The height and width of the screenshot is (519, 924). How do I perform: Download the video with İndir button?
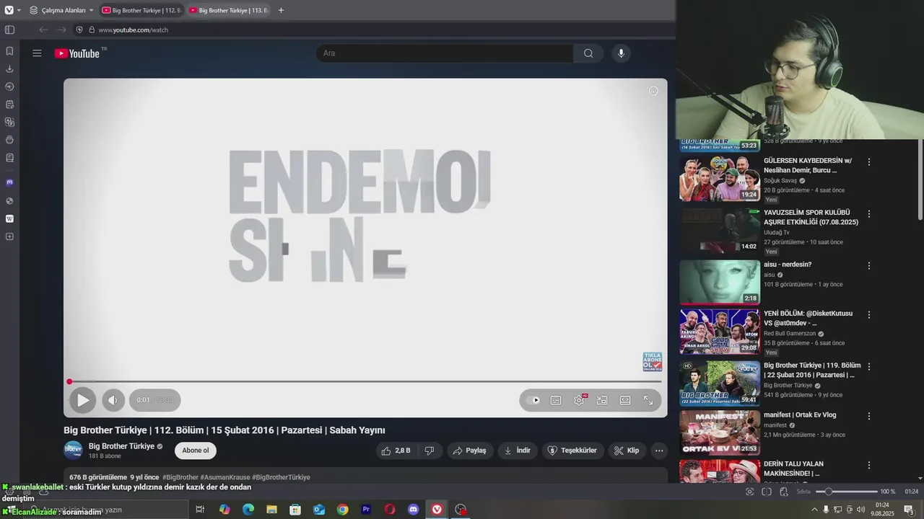coord(517,451)
